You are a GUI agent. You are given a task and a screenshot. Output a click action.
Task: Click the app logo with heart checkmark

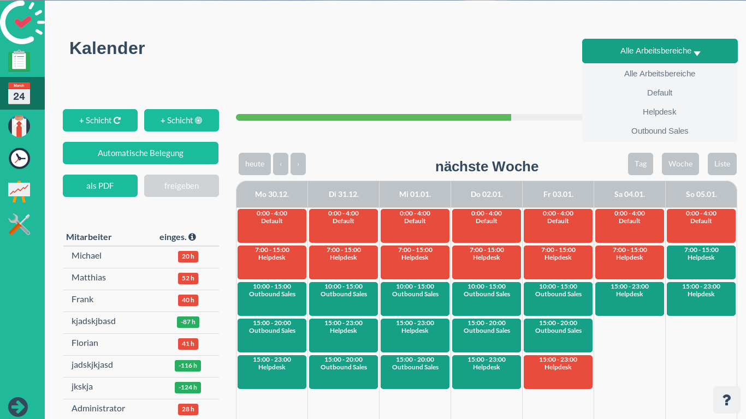point(22,22)
